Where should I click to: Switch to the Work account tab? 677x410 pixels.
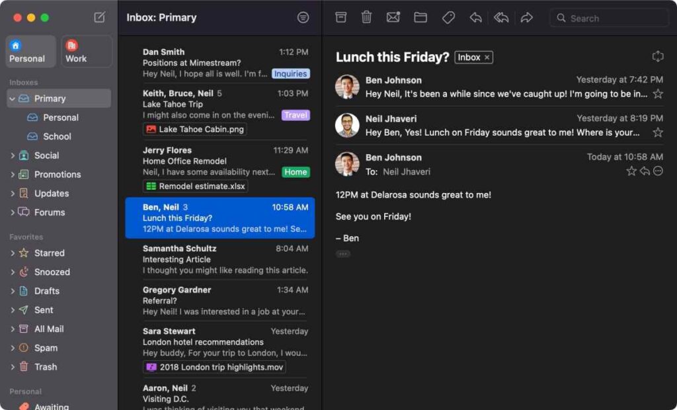tap(87, 51)
